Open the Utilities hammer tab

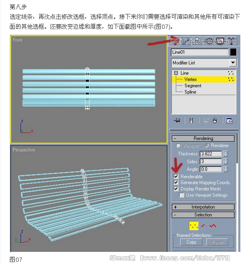pos(231,41)
